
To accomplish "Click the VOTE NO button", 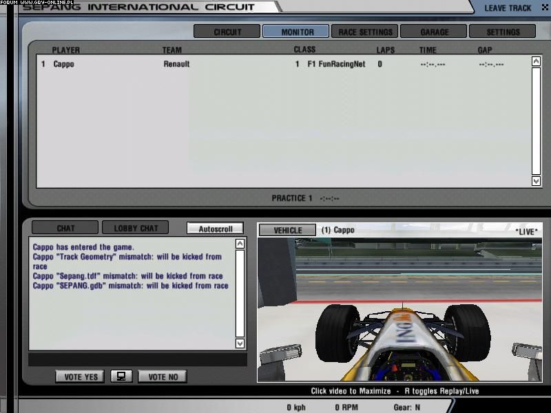I will [x=163, y=377].
